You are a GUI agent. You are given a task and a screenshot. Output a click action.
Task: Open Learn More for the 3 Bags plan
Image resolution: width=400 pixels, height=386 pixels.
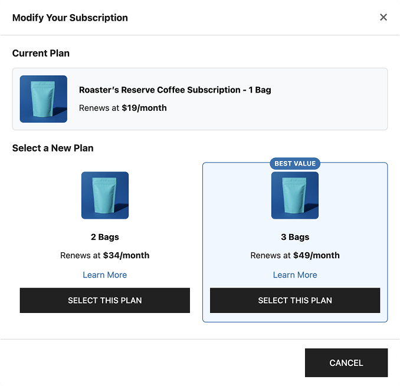coord(295,275)
